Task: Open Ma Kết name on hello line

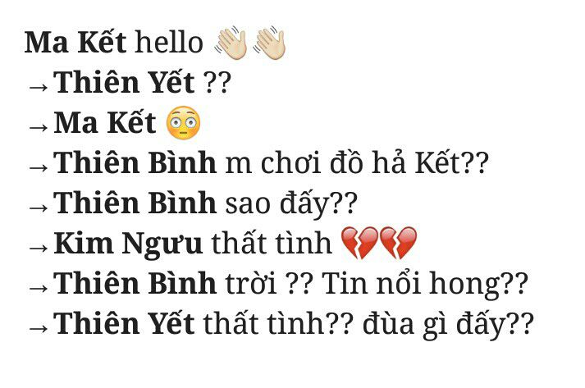Action: tap(75, 42)
